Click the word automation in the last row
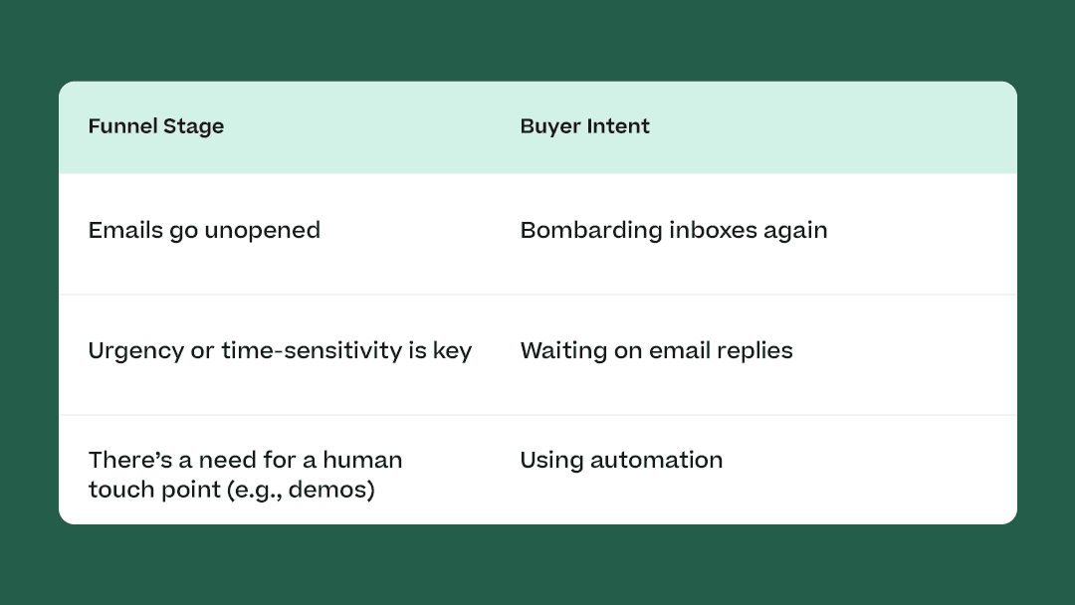 [657, 460]
